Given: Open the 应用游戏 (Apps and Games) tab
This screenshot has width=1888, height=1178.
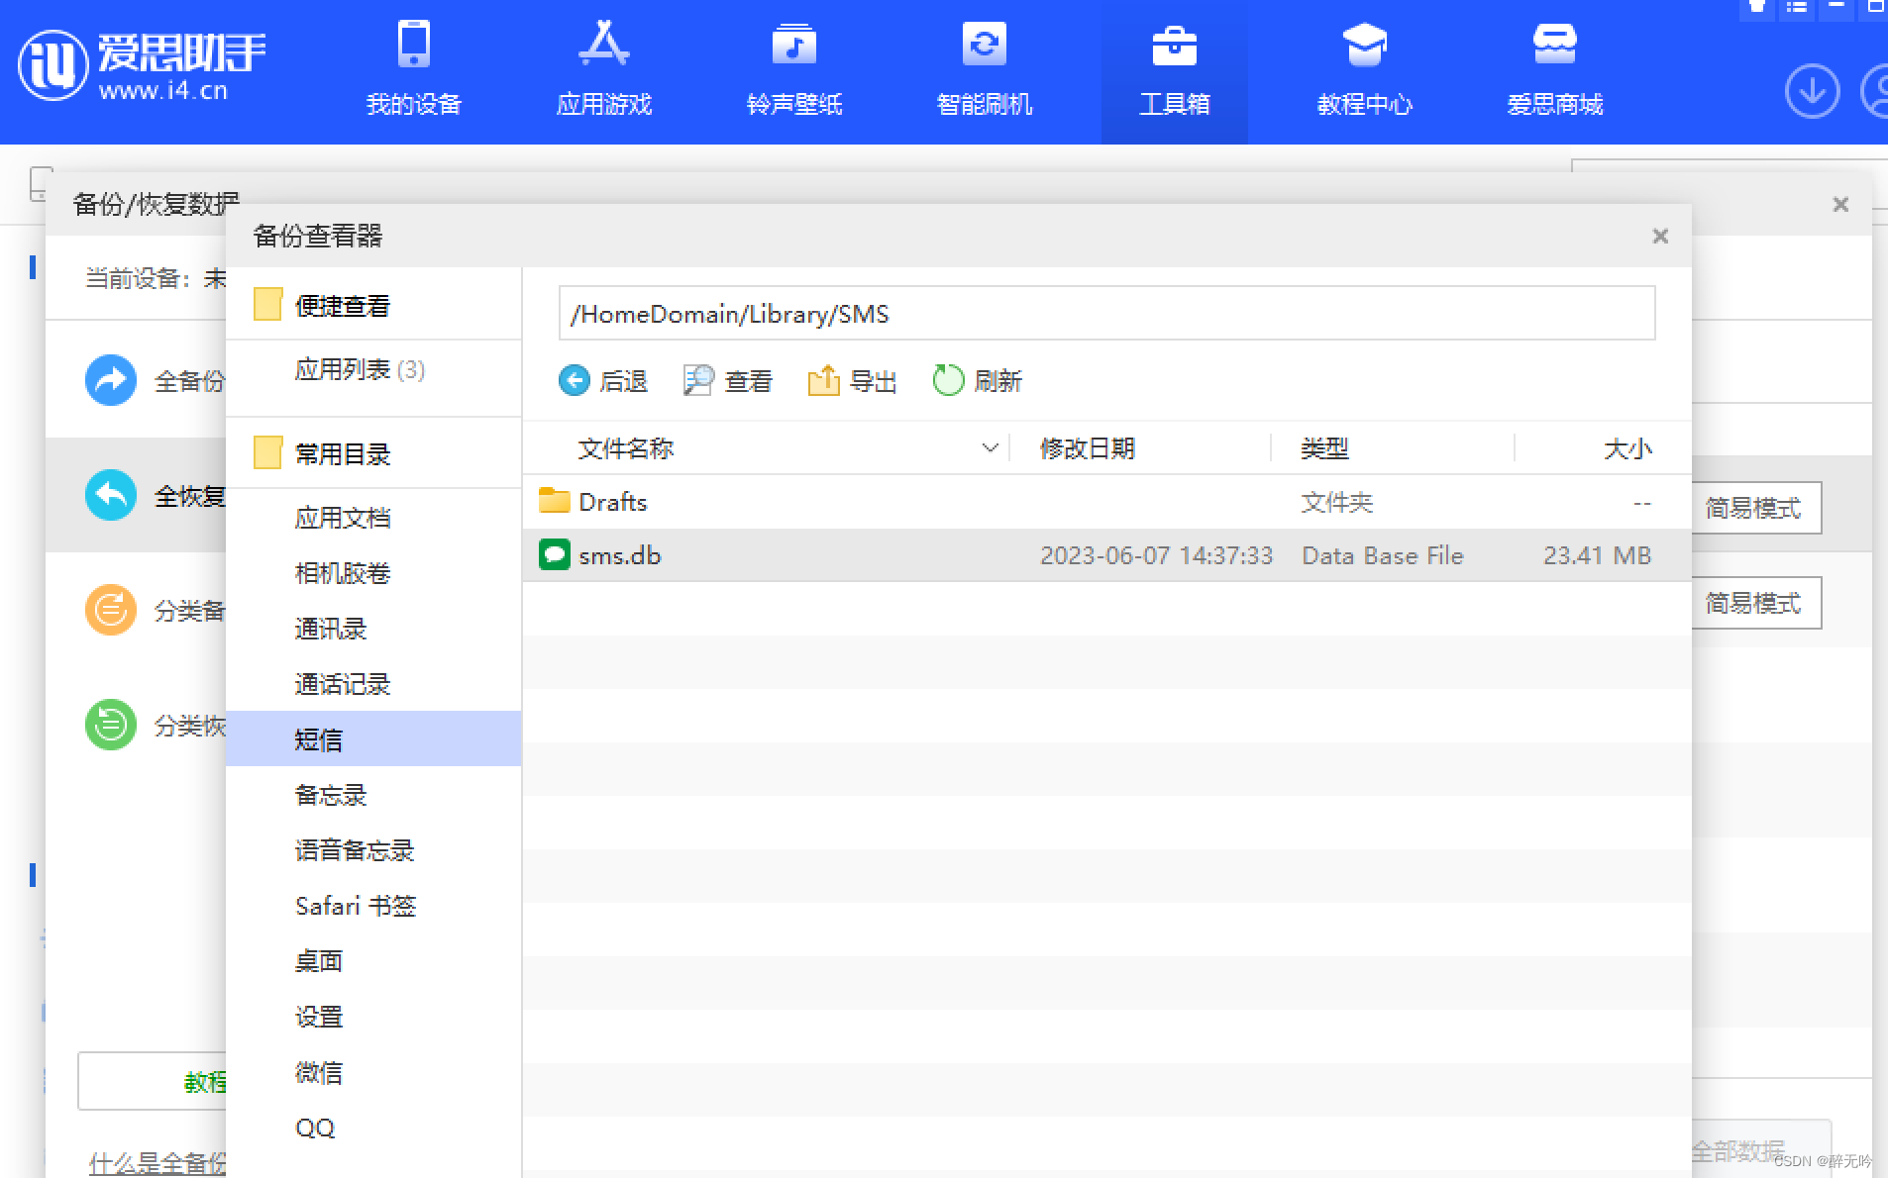Looking at the screenshot, I should pyautogui.click(x=604, y=71).
